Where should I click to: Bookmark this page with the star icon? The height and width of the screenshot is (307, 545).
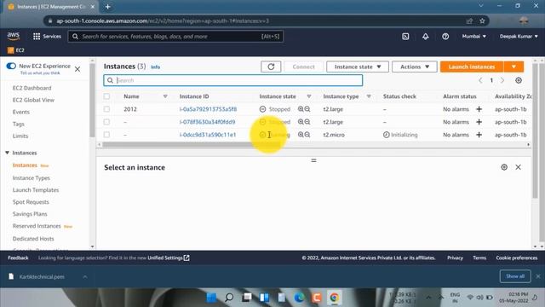(x=482, y=20)
